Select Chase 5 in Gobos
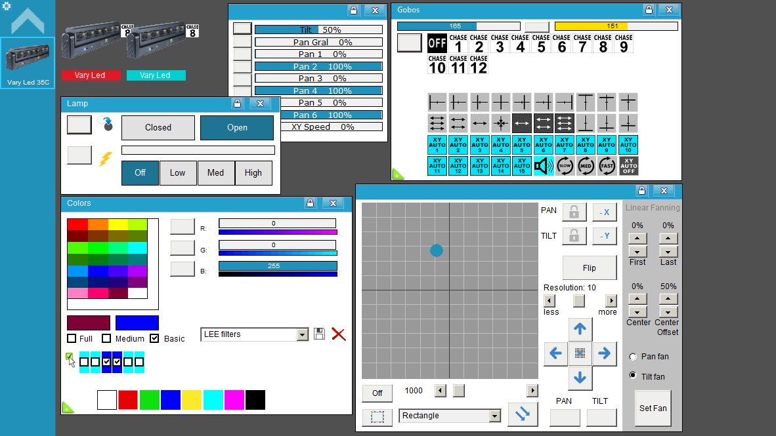The height and width of the screenshot is (436, 776). [x=541, y=43]
